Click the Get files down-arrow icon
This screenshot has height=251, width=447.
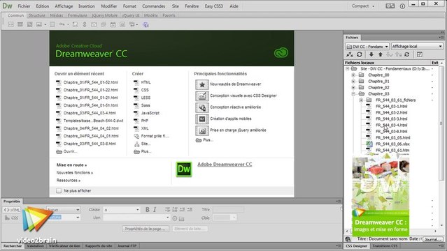[x=371, y=54]
